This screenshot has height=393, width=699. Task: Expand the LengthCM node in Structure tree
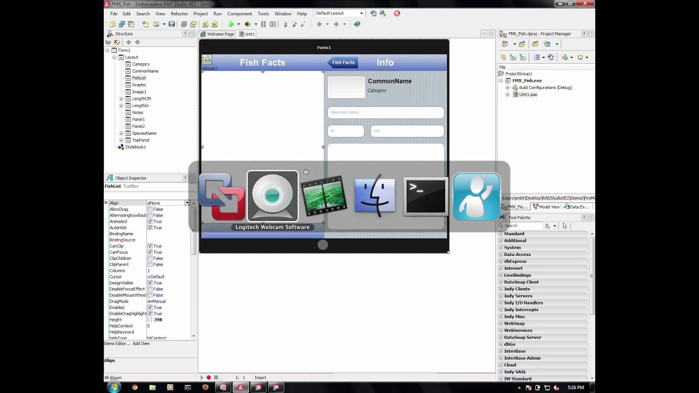121,99
